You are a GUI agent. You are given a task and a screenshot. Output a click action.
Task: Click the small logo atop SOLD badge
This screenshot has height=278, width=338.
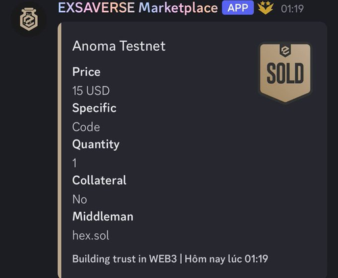[285, 51]
